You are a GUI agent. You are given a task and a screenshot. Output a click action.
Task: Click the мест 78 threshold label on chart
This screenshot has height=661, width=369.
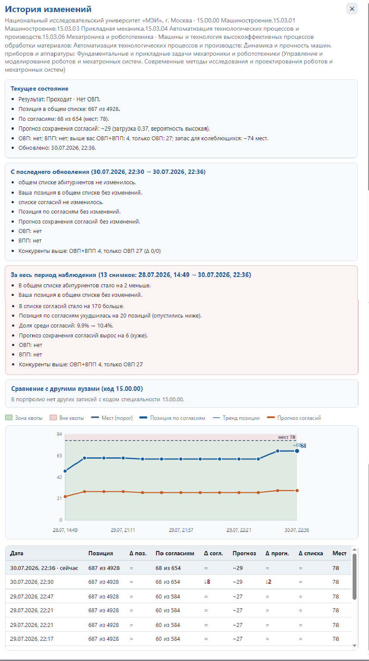point(287,437)
